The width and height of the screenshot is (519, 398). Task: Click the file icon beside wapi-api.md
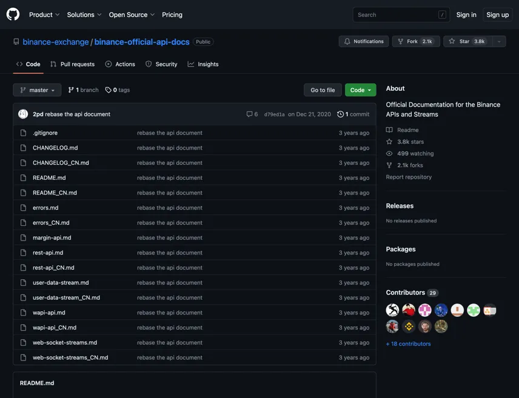tap(23, 313)
